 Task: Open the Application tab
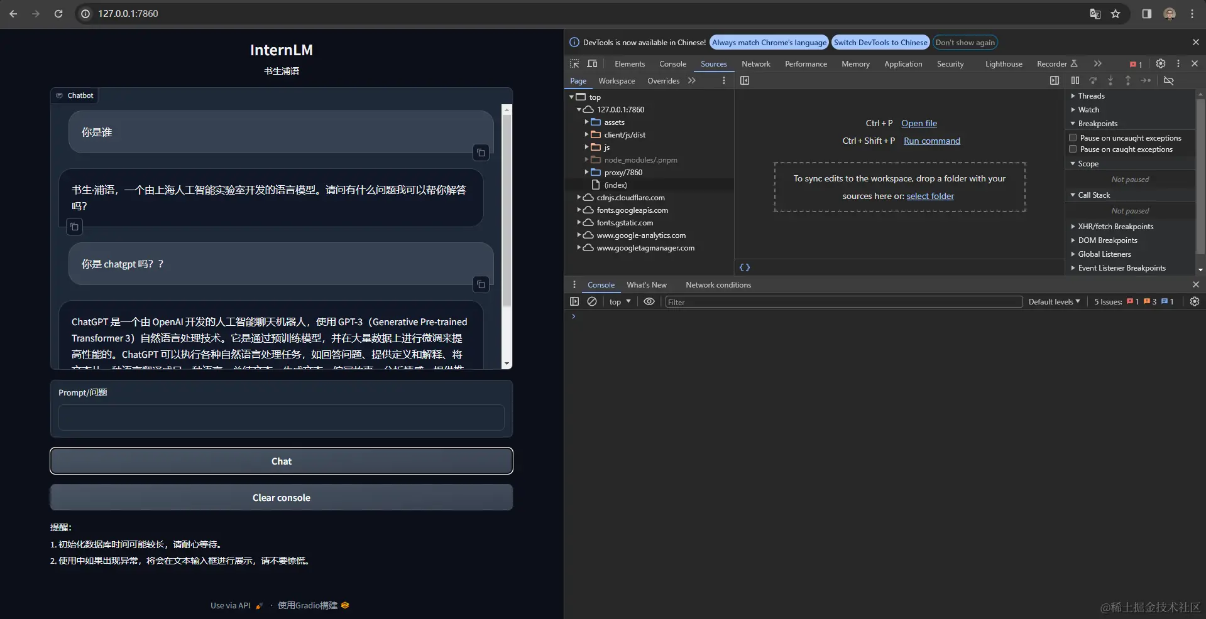pos(903,64)
